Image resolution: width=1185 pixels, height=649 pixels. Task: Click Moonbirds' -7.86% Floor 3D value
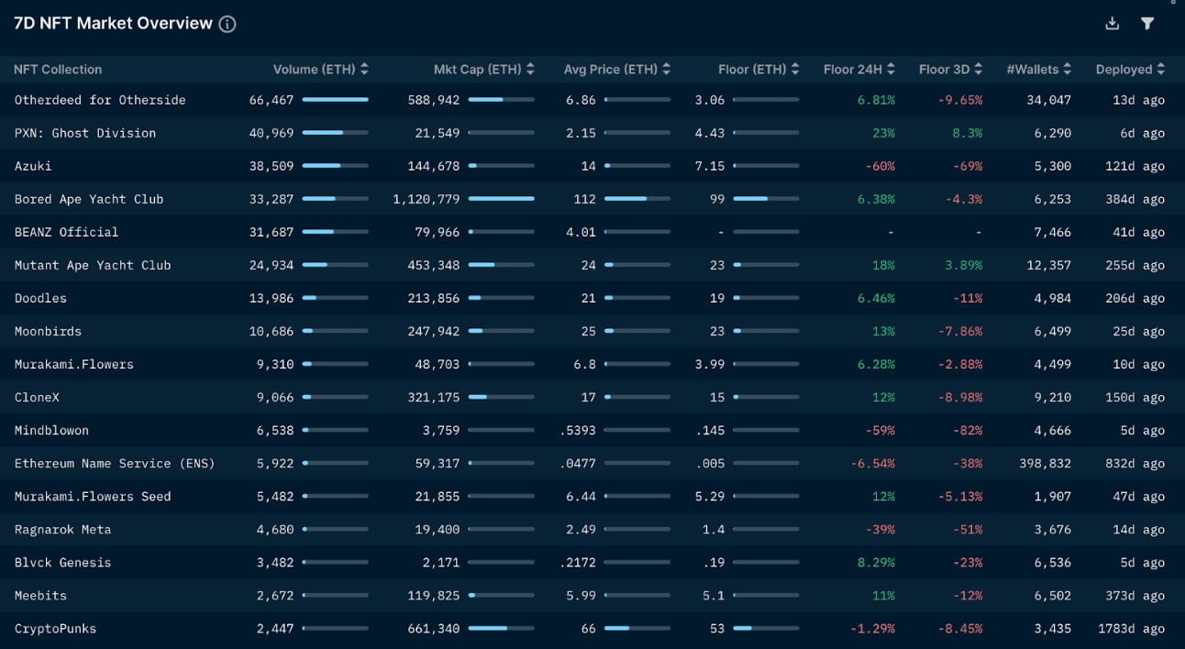click(x=960, y=331)
